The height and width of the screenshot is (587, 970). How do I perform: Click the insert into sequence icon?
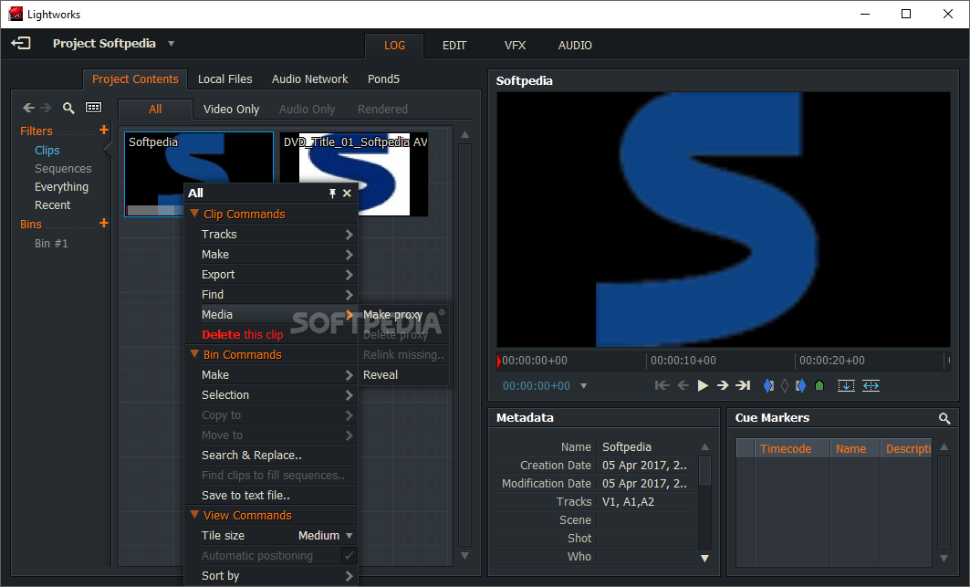pos(846,386)
